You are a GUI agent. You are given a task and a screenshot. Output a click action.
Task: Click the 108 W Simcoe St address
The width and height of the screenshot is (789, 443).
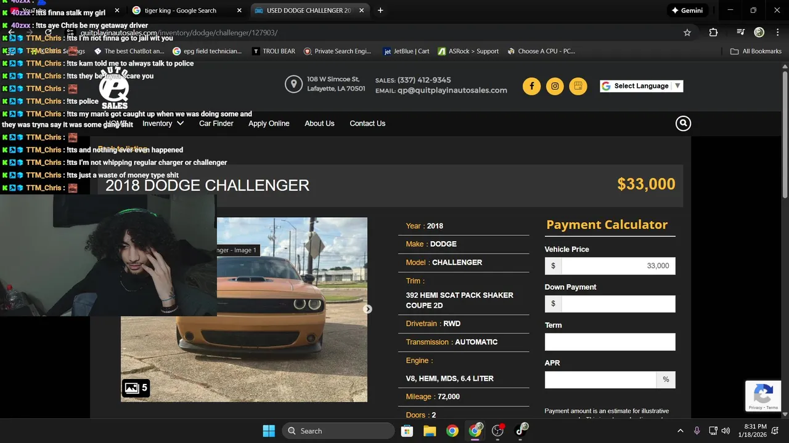point(336,84)
